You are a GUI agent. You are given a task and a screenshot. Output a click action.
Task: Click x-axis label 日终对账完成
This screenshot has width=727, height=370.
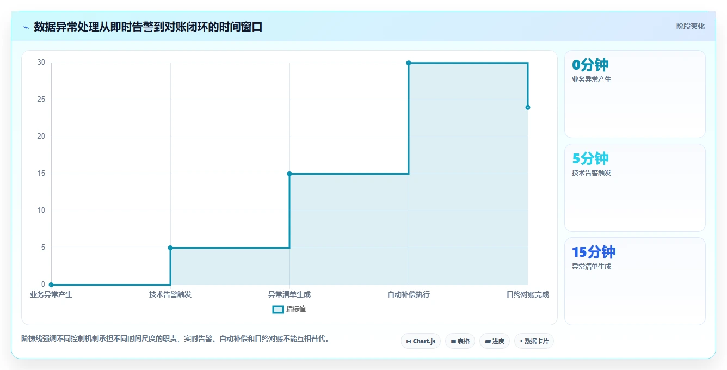pos(528,295)
